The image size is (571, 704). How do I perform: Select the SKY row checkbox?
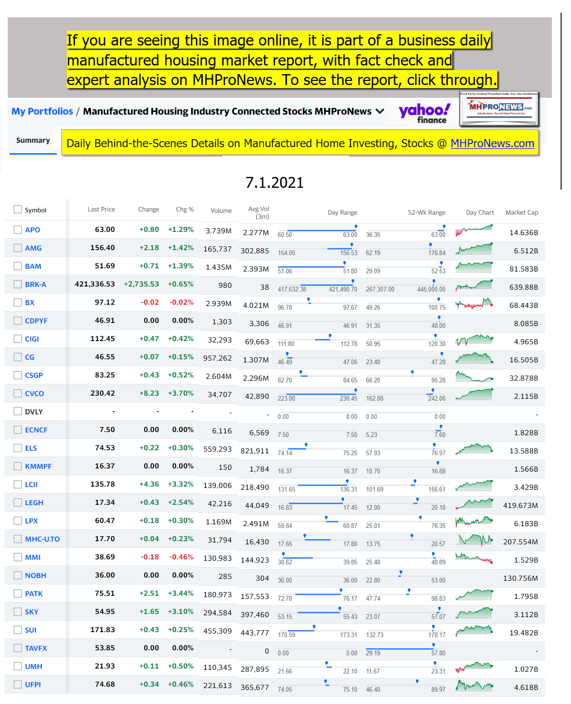(x=18, y=612)
